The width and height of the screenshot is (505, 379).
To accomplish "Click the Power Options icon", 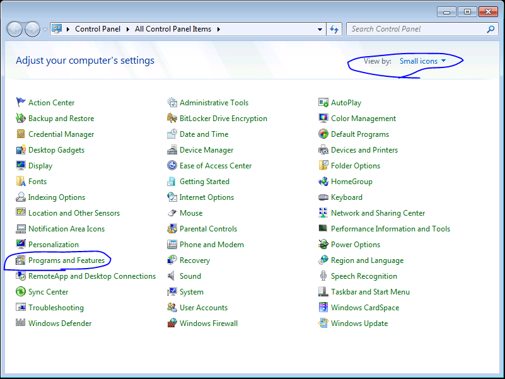I will [323, 244].
